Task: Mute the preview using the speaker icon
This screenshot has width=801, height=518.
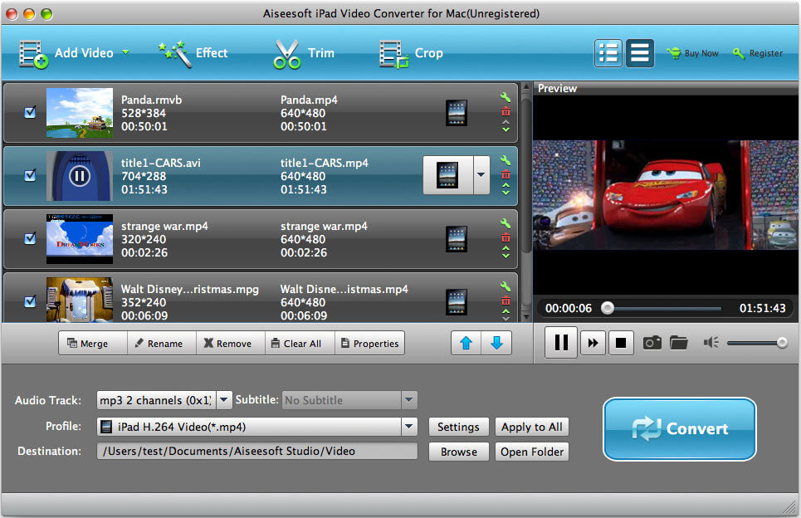Action: pyautogui.click(x=711, y=342)
